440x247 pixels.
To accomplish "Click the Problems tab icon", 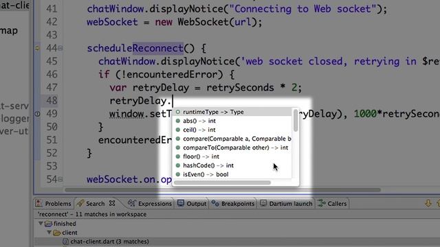I will tap(38, 203).
